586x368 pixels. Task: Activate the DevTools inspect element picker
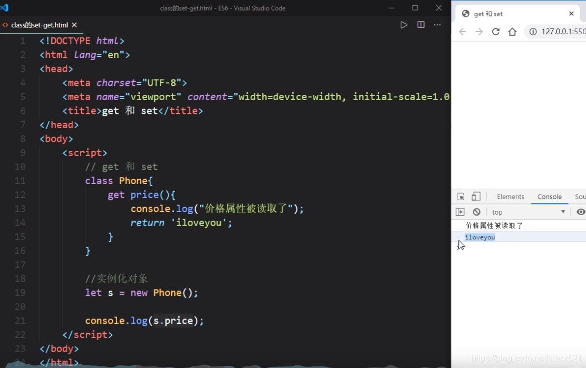pos(460,197)
